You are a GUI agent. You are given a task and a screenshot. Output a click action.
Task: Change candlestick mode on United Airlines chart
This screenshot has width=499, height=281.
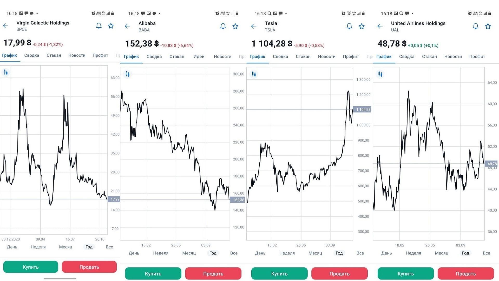(x=380, y=74)
